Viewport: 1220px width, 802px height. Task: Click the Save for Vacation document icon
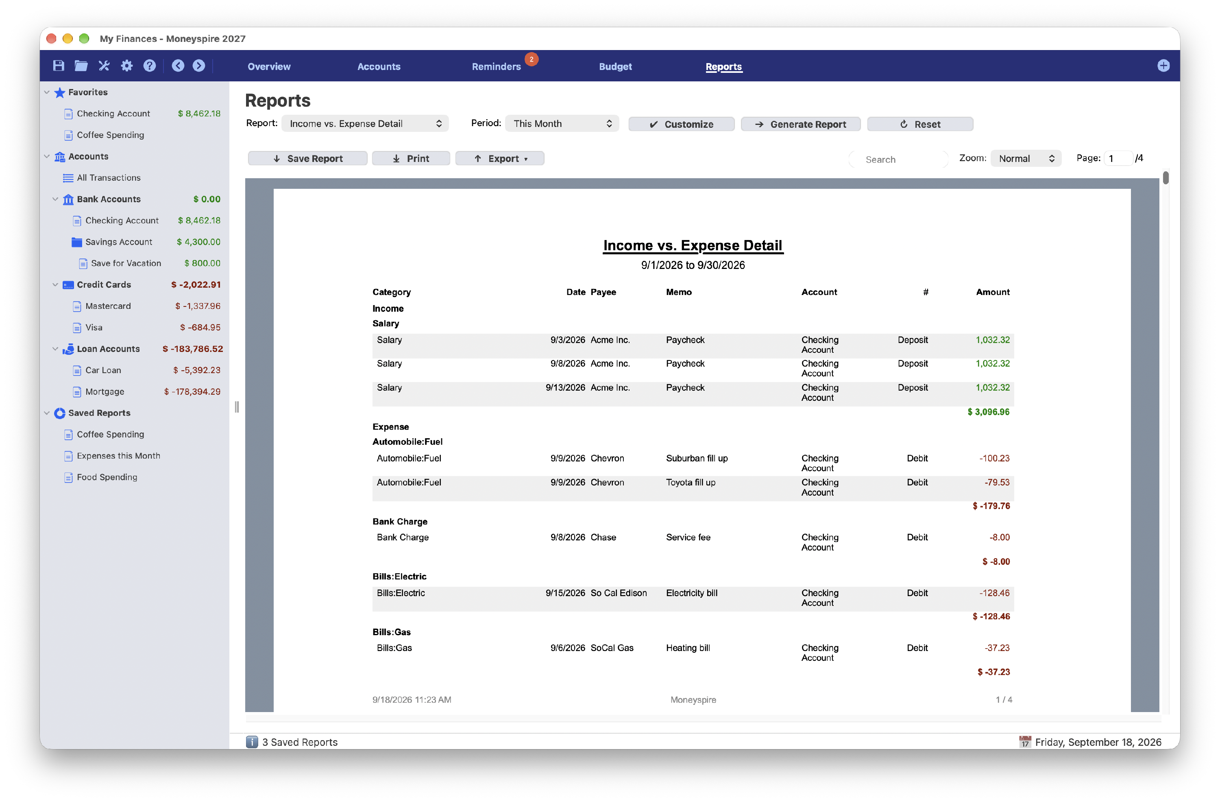click(x=83, y=264)
